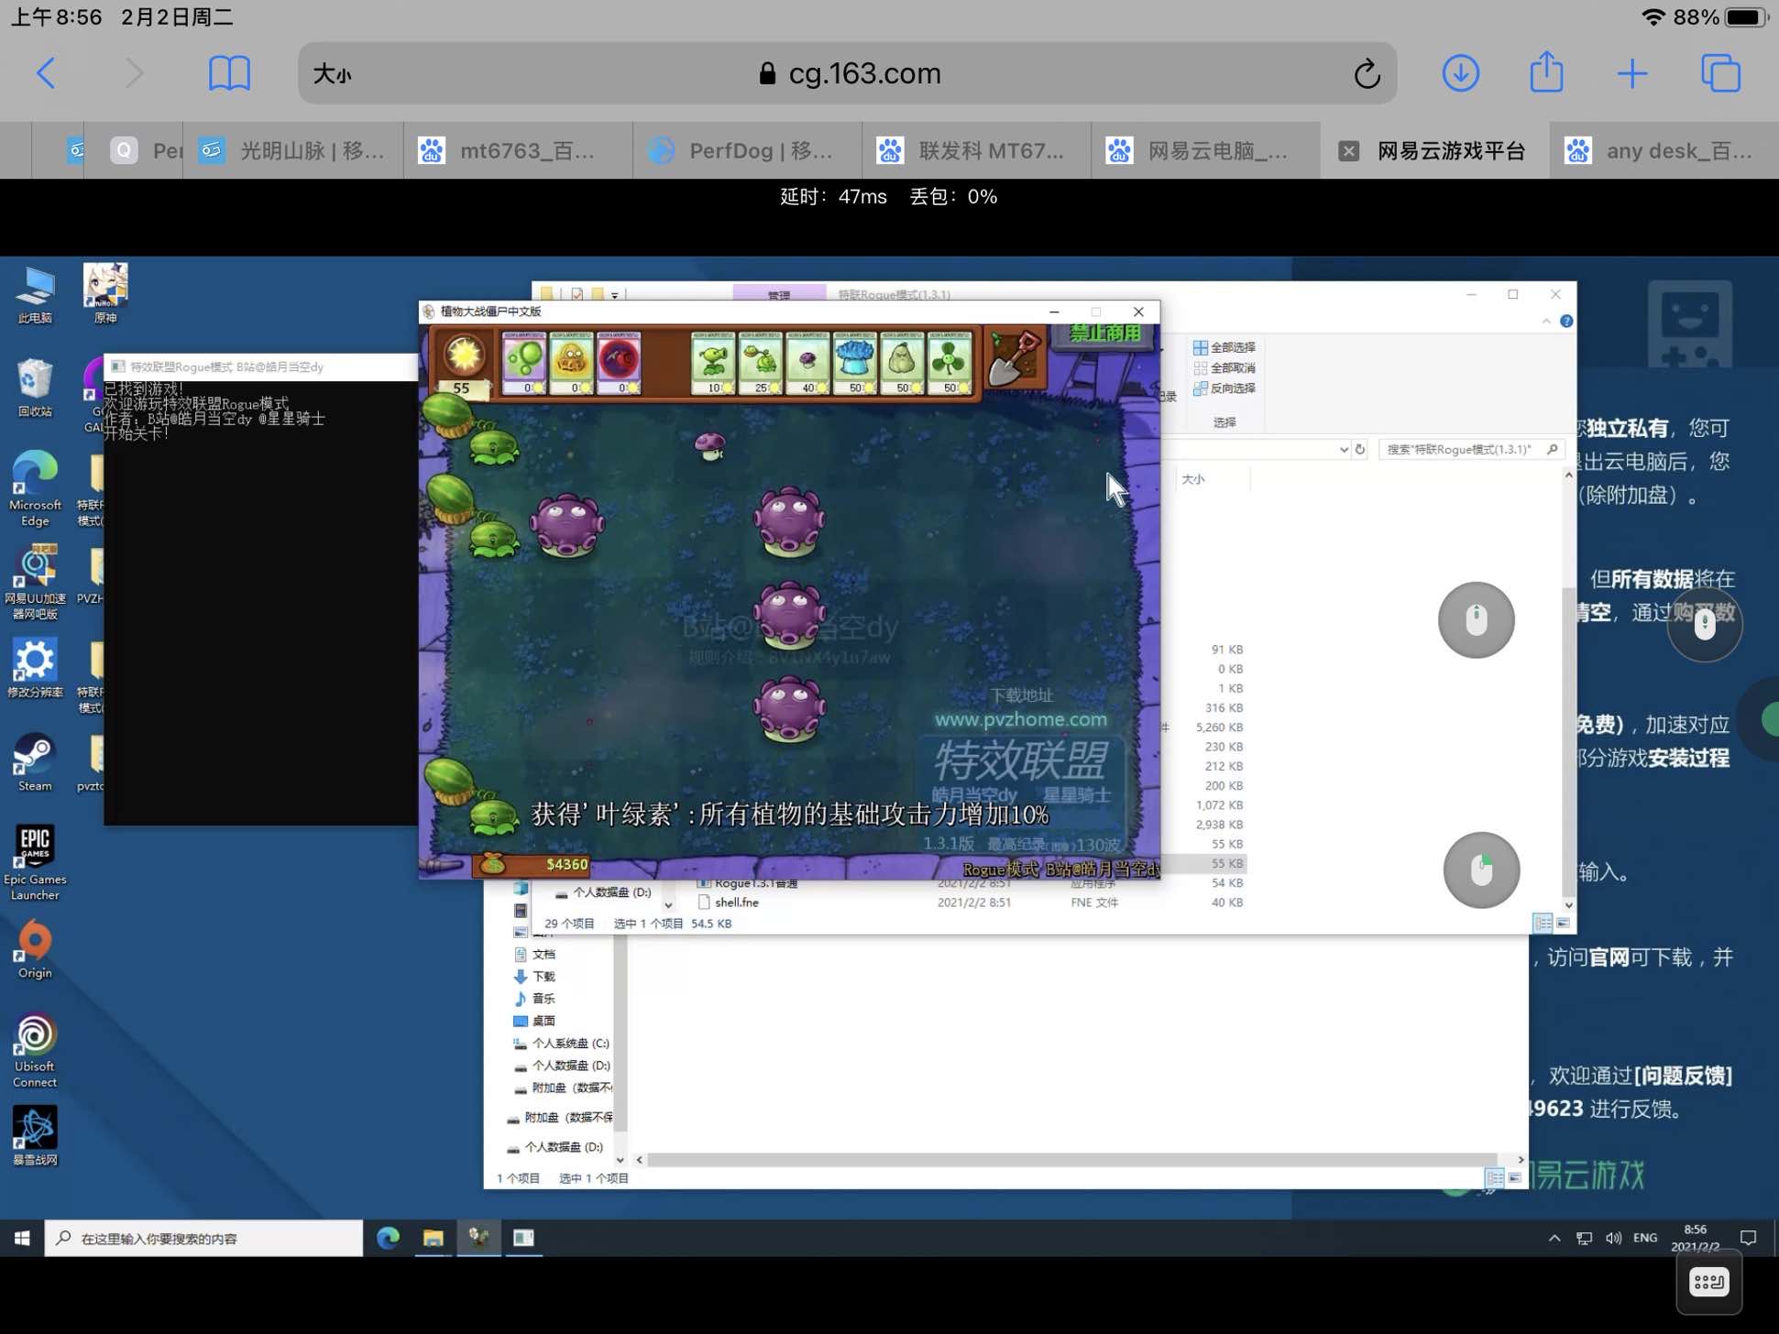The image size is (1779, 1334).
Task: Click the Explorer help question mark icon
Action: [1566, 322]
